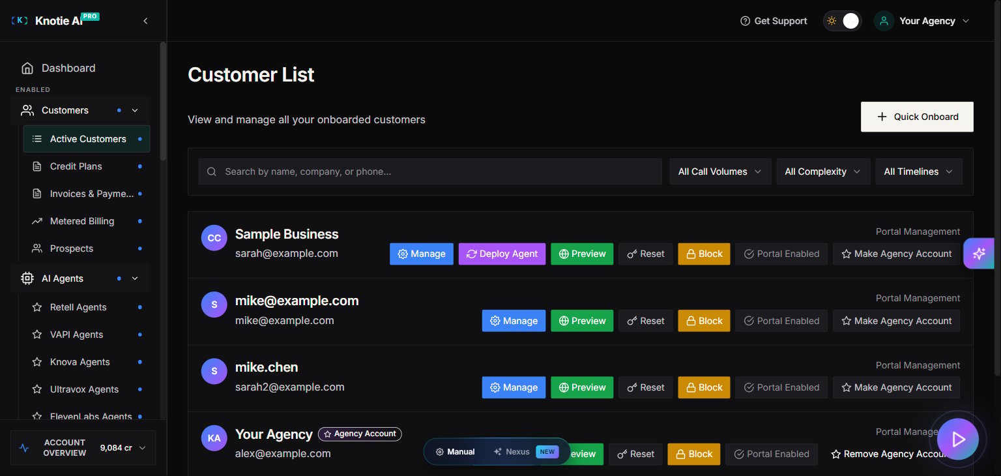Click the Retell Agents star icon
Image resolution: width=1001 pixels, height=476 pixels.
click(x=37, y=307)
